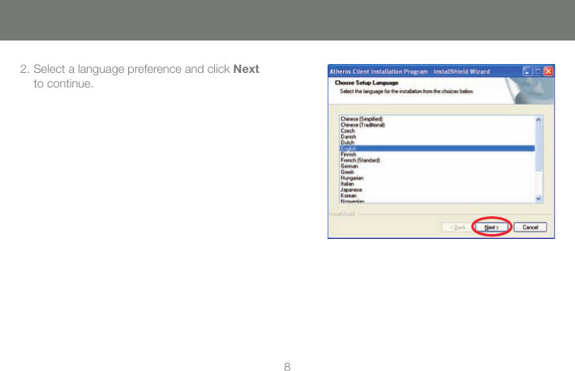575x371 pixels.
Task: Click the language list scrollbar thumb
Action: pyautogui.click(x=539, y=147)
